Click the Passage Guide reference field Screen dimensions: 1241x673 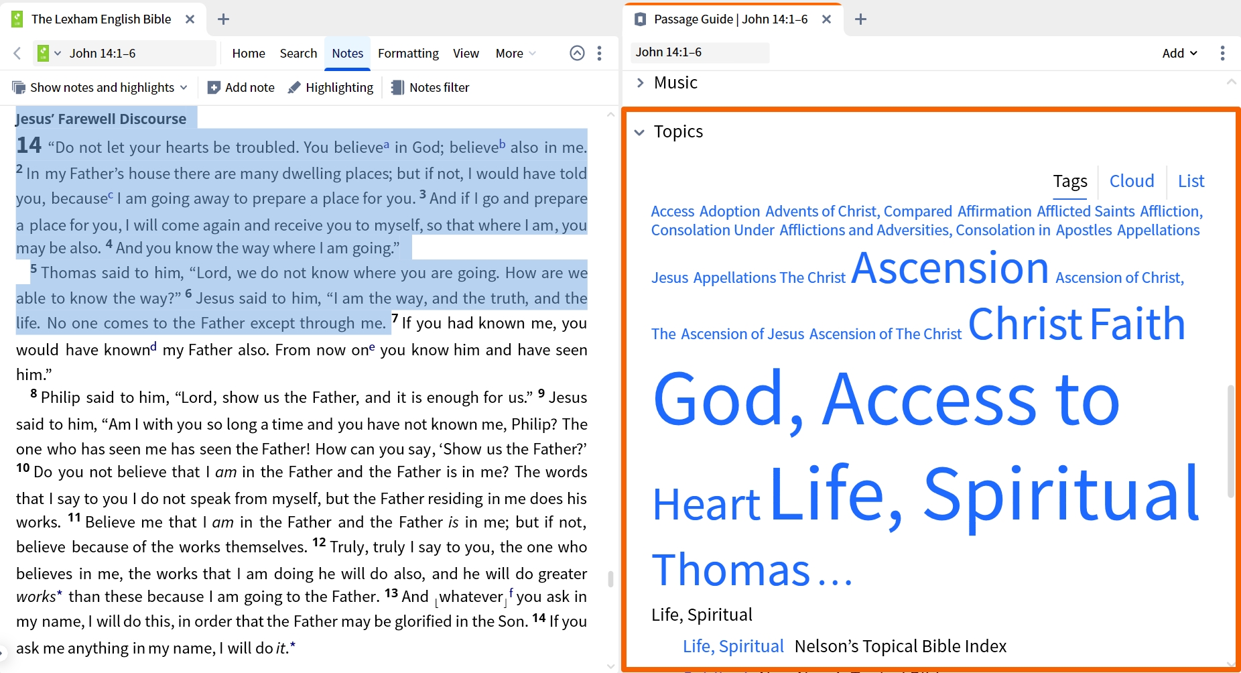click(x=700, y=52)
